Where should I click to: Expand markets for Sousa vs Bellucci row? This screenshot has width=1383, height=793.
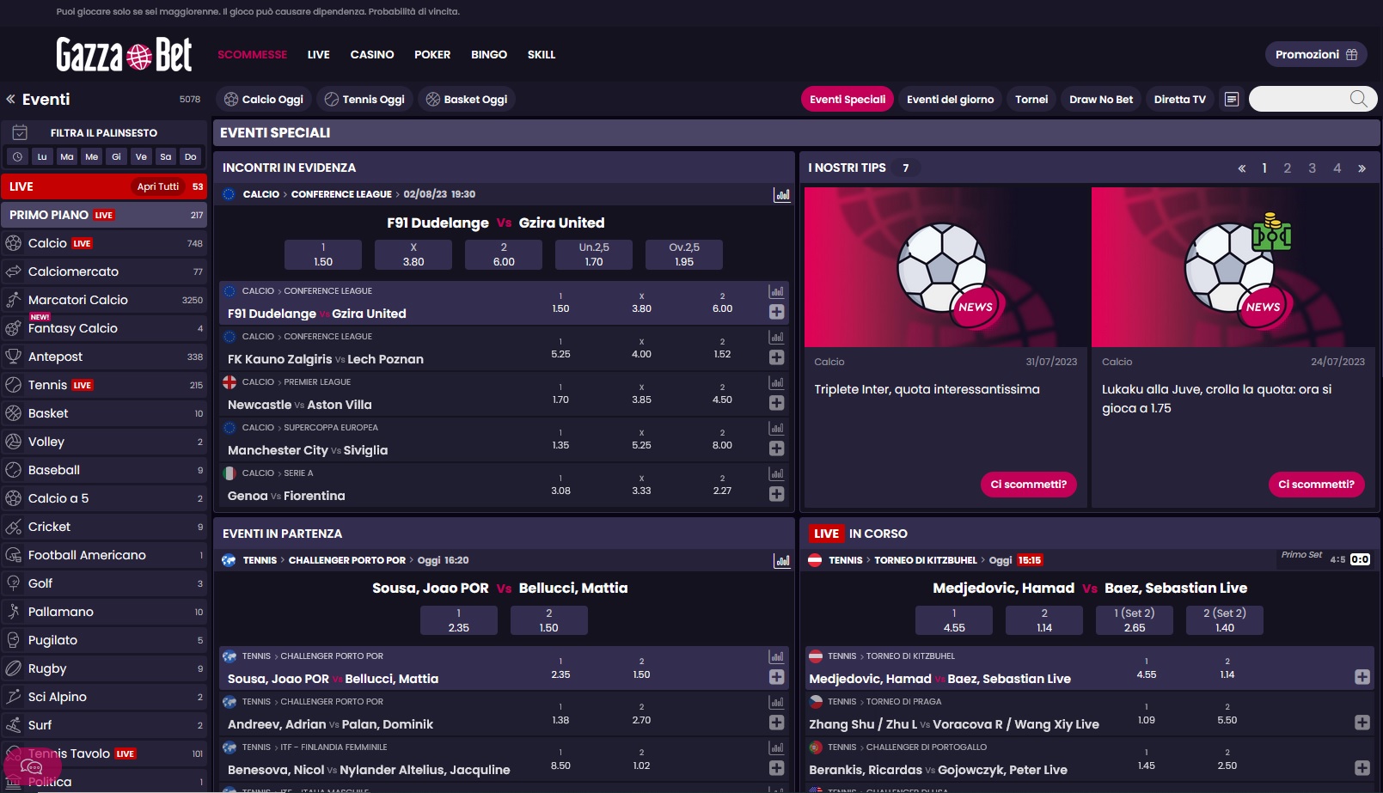tap(776, 677)
